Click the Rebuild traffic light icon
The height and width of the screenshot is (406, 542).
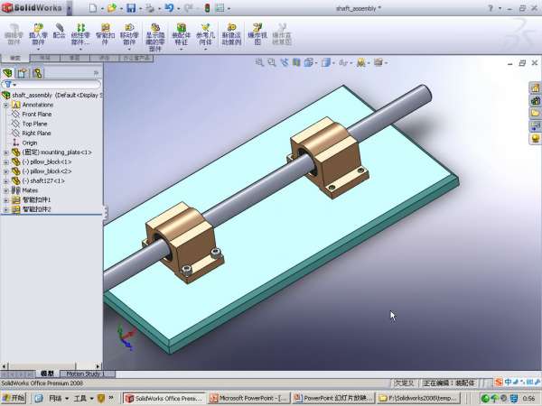point(208,8)
